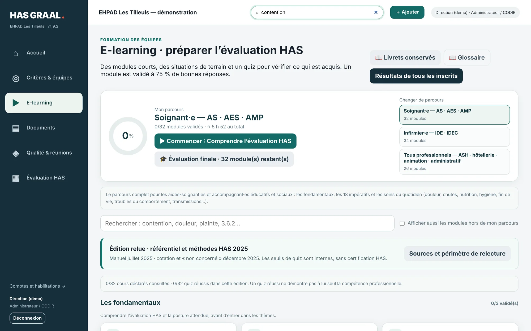The height and width of the screenshot is (331, 531).
Task: Open Résultats de tous les inscrits
Action: tap(416, 76)
